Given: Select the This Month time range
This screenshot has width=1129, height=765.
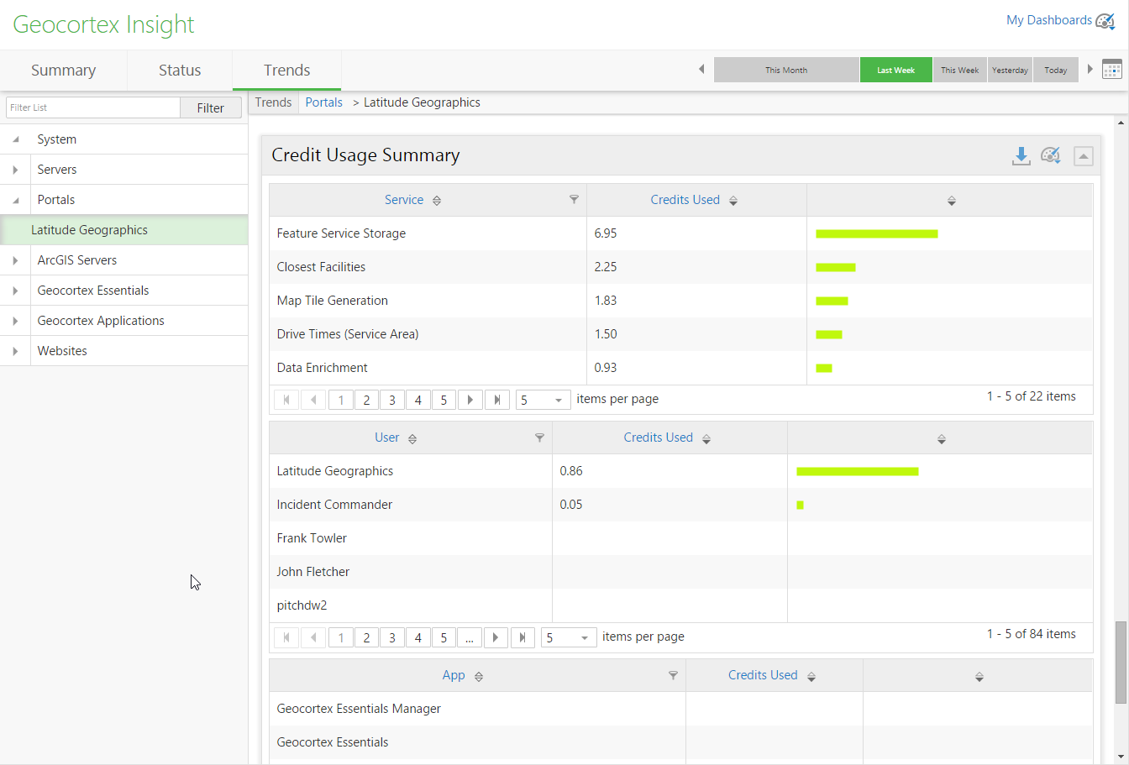Looking at the screenshot, I should (786, 70).
